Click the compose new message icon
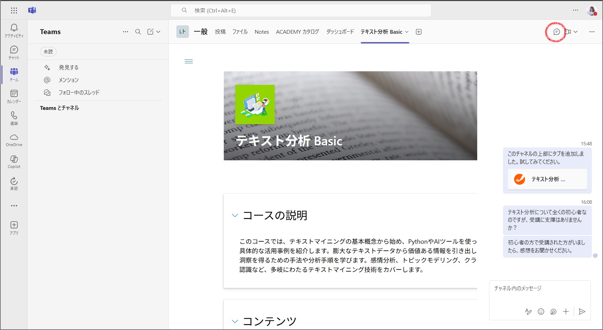 (150, 32)
